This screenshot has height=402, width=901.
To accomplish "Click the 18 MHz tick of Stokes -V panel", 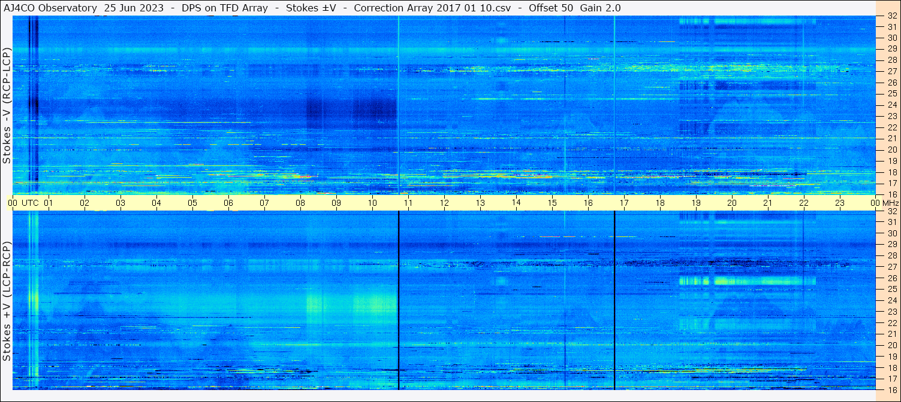I will pos(891,172).
